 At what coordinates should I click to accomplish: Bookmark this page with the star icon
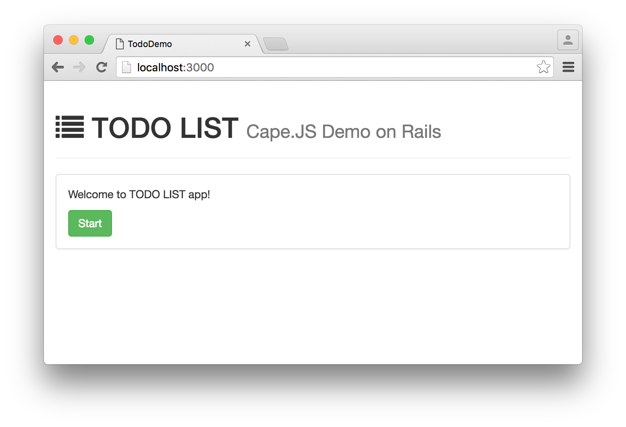click(x=543, y=67)
